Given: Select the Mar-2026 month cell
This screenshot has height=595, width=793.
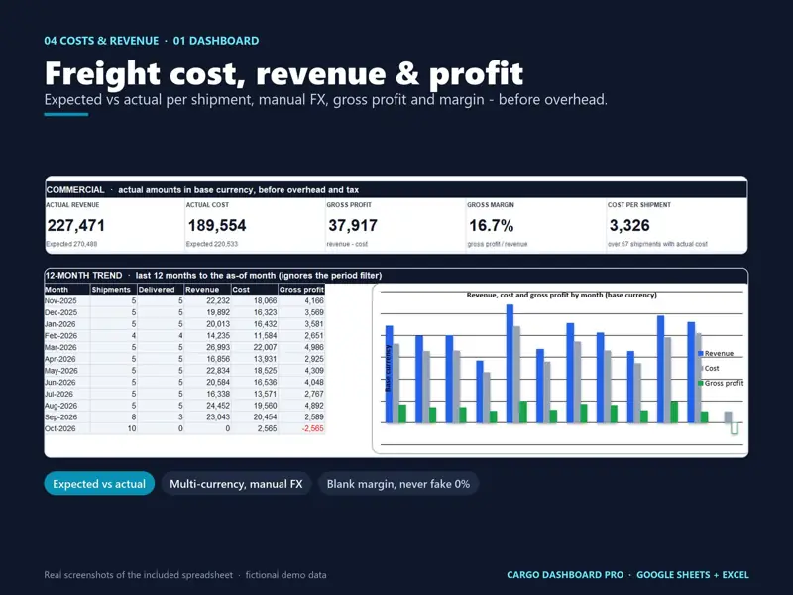Looking at the screenshot, I should (x=67, y=348).
